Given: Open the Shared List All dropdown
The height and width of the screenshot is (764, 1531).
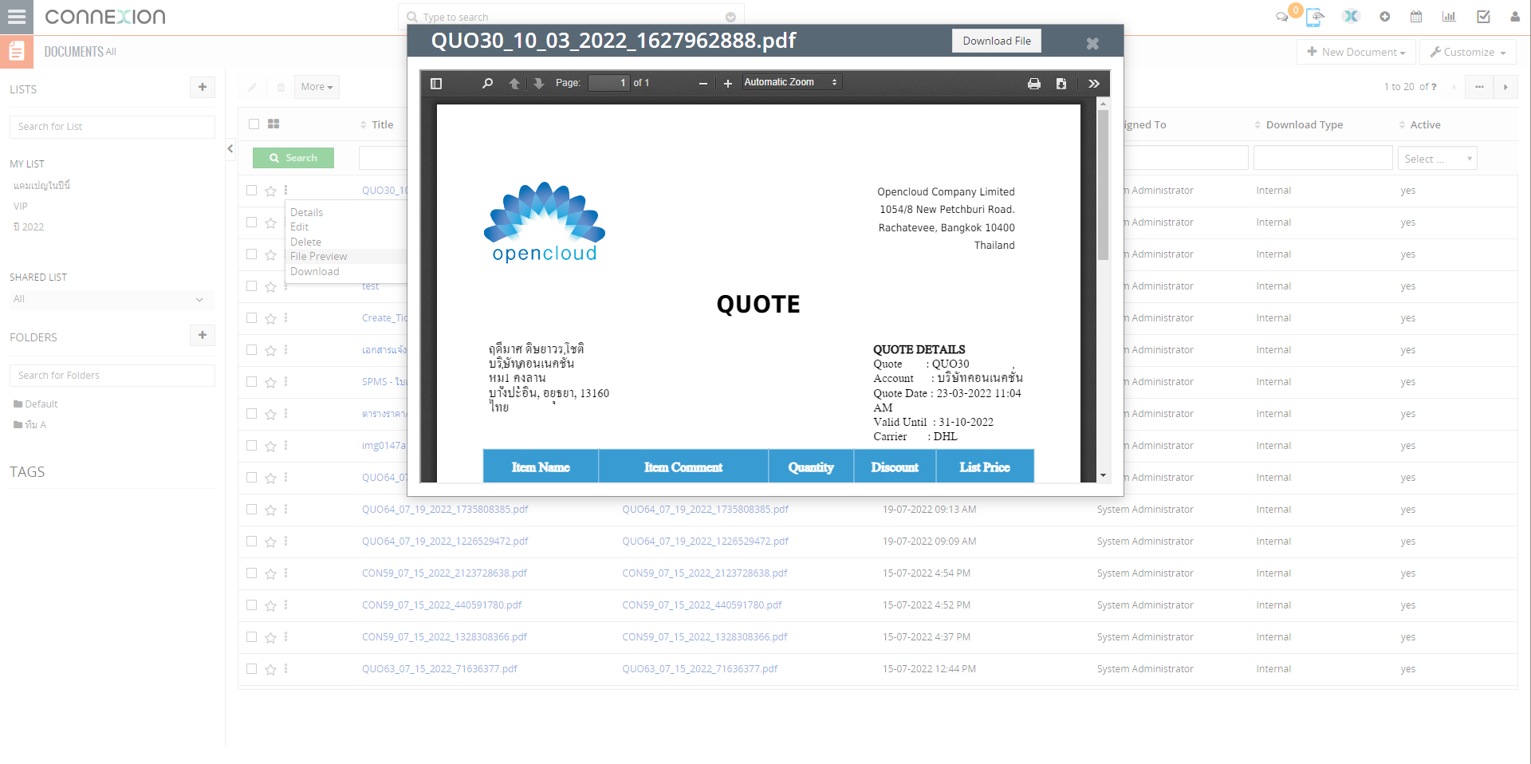Looking at the screenshot, I should coord(109,299).
